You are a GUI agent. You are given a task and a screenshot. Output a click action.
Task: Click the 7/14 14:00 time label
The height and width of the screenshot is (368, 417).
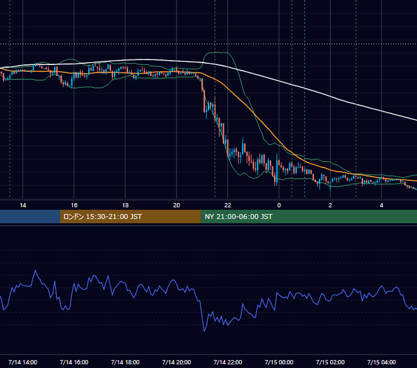[x=23, y=362]
